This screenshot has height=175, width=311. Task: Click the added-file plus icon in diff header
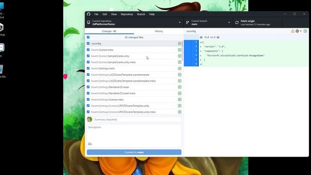click(x=305, y=31)
